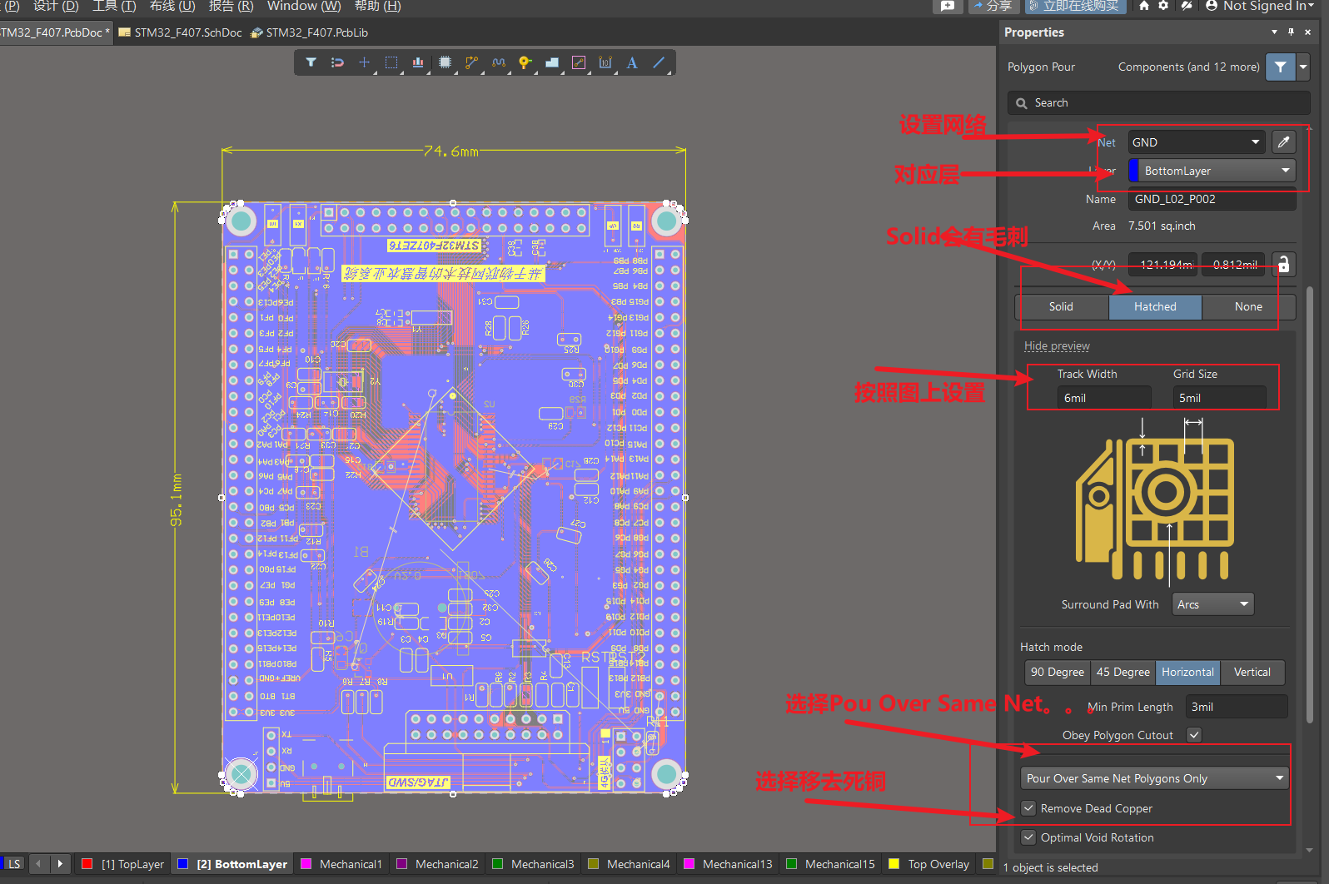Viewport: 1329px width, 884px height.
Task: Switch to STM32_F407.SchDoc tab
Action: coord(181,32)
